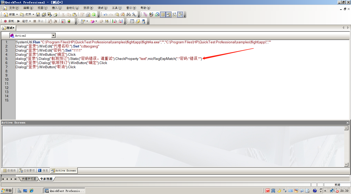Click the Internet Explorer quick launch icon

coord(31,191)
